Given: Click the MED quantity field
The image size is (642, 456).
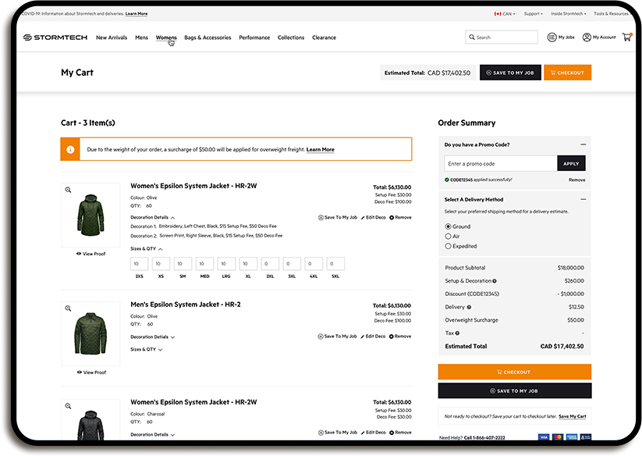Looking at the screenshot, I should (204, 264).
